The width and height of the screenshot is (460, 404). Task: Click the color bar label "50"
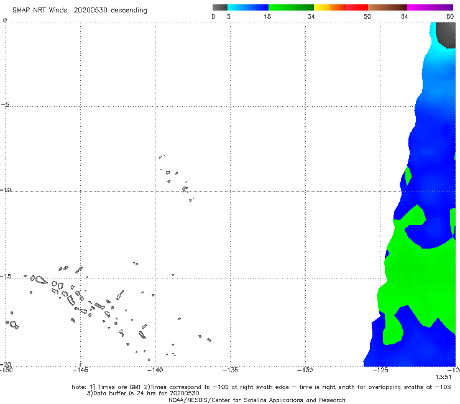pos(367,16)
